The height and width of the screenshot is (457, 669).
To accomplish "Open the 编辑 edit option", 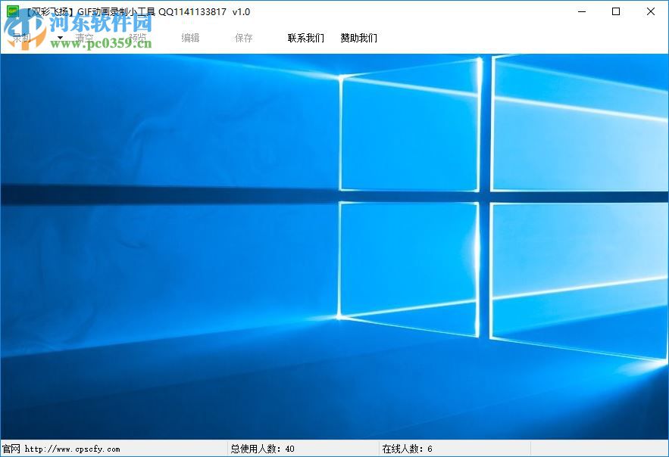I will [x=190, y=38].
